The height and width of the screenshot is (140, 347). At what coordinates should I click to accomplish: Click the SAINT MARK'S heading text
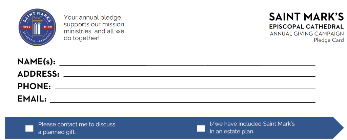(x=306, y=17)
